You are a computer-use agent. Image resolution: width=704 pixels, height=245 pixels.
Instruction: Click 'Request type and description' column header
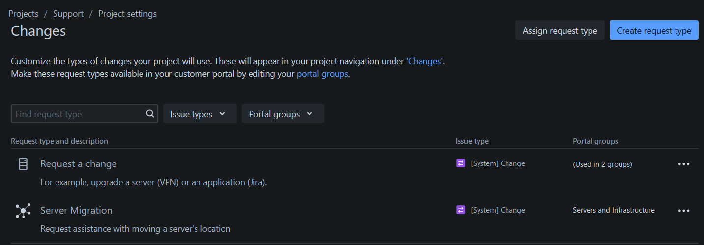[x=59, y=141]
